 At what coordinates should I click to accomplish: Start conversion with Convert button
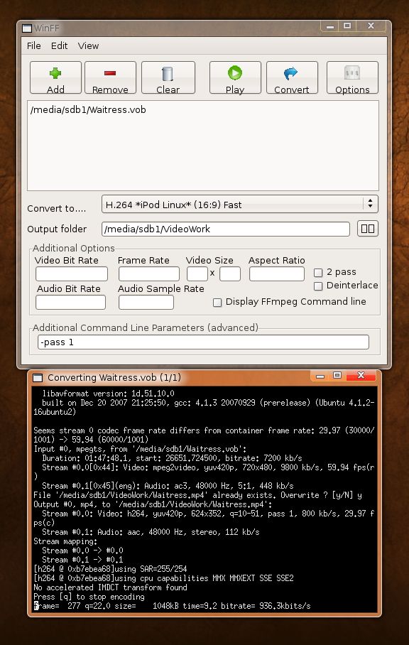tap(292, 77)
